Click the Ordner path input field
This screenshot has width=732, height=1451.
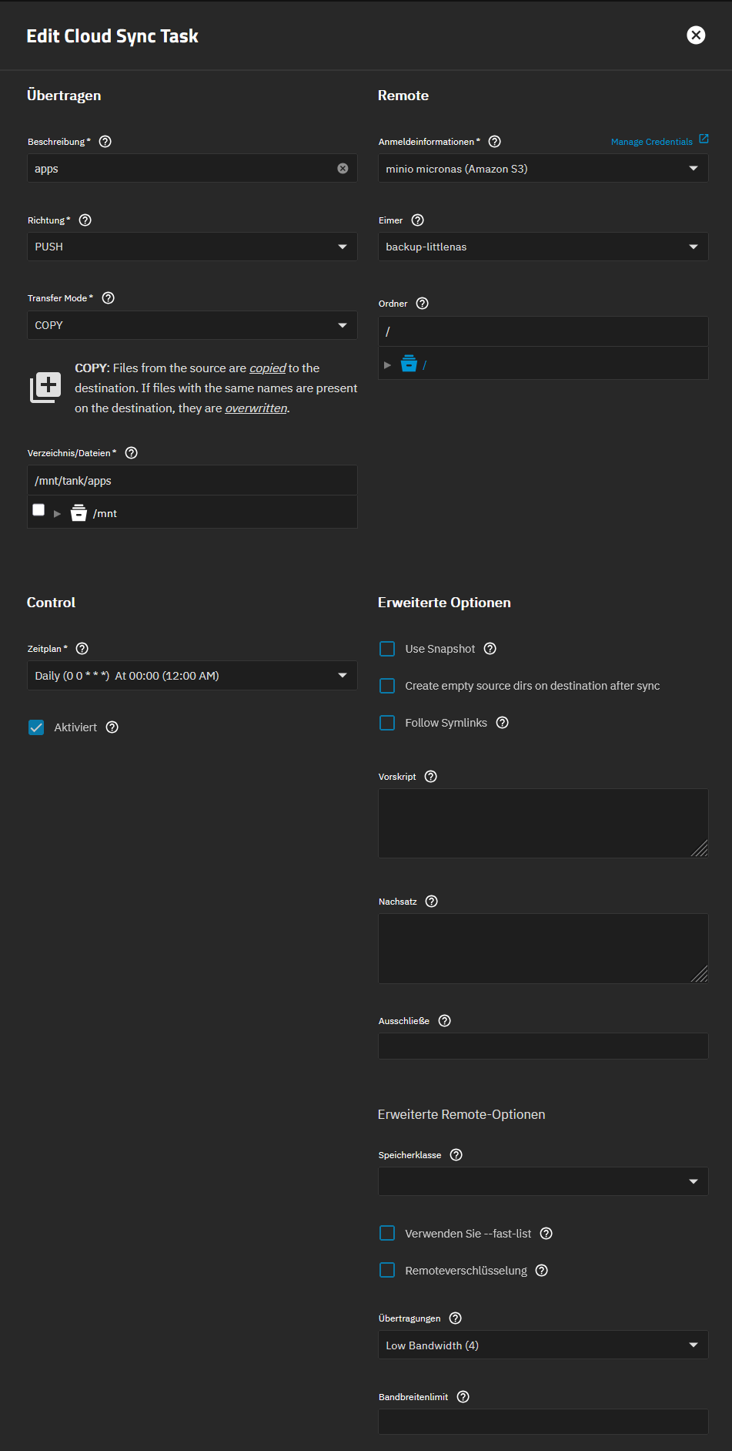click(x=543, y=331)
